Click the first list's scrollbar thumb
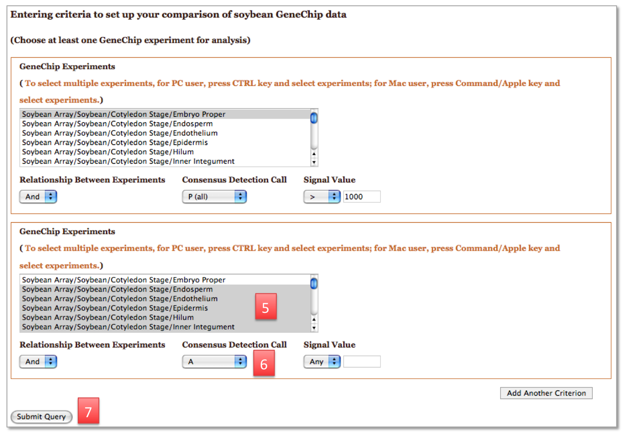 (314, 118)
